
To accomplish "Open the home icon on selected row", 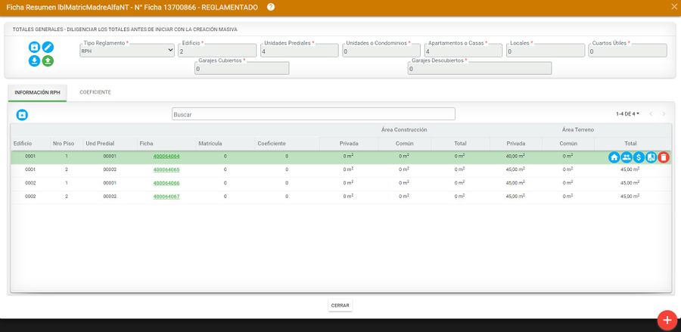I will pyautogui.click(x=614, y=157).
